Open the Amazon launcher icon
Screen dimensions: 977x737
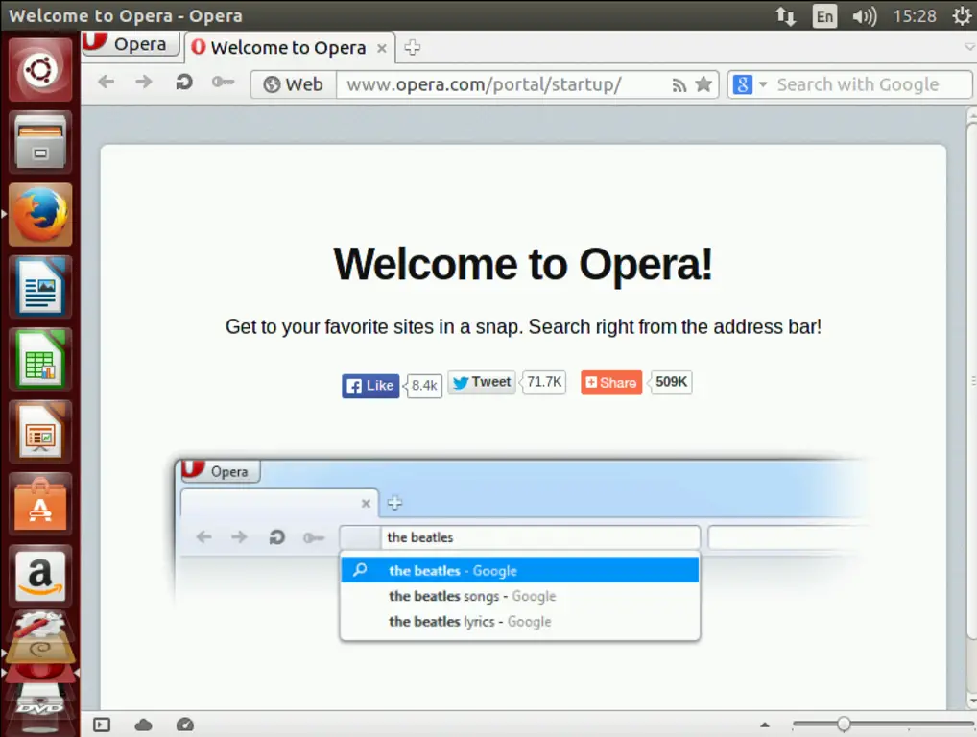tap(40, 576)
